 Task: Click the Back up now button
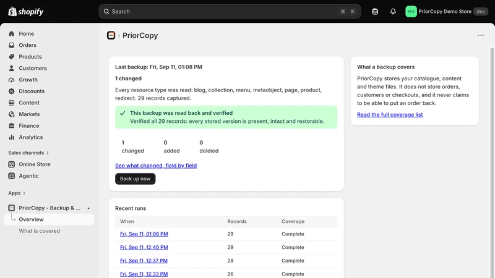[x=135, y=179]
